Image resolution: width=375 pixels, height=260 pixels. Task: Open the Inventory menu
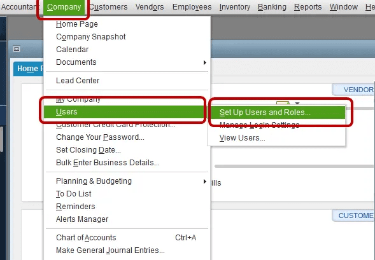pyautogui.click(x=235, y=7)
